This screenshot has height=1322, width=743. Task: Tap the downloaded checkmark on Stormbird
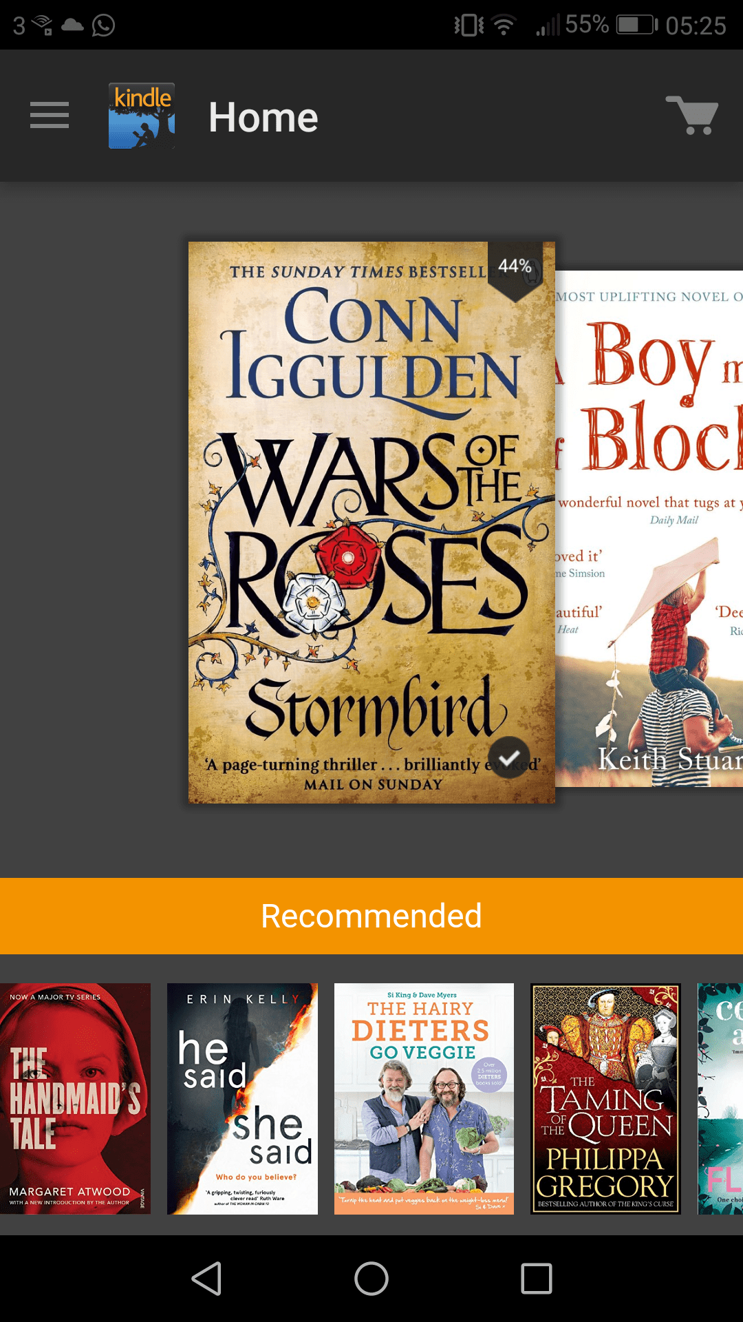[x=509, y=757]
